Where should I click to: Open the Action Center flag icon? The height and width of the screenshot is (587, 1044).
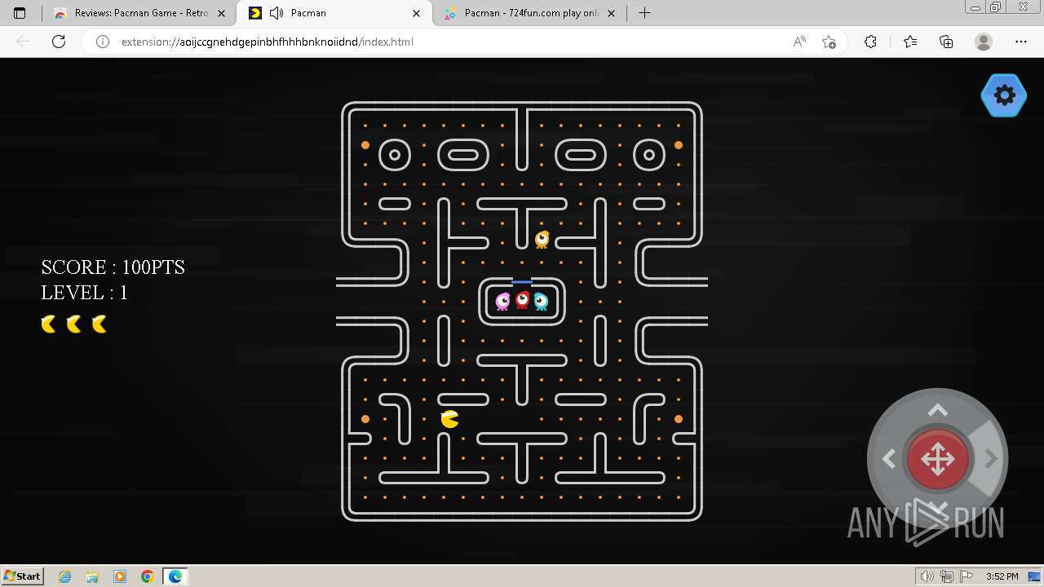coord(967,576)
